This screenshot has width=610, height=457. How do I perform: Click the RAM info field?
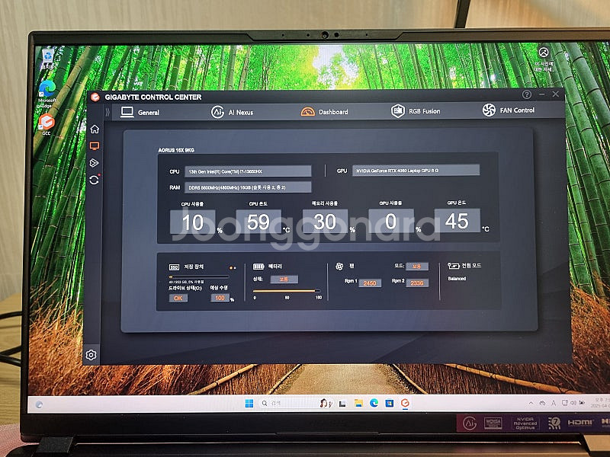pyautogui.click(x=248, y=187)
